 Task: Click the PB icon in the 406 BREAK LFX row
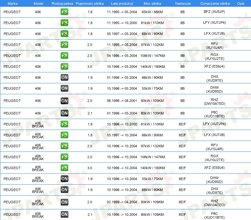[x=64, y=135]
